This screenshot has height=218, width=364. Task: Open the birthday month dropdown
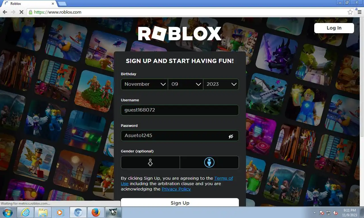point(144,84)
